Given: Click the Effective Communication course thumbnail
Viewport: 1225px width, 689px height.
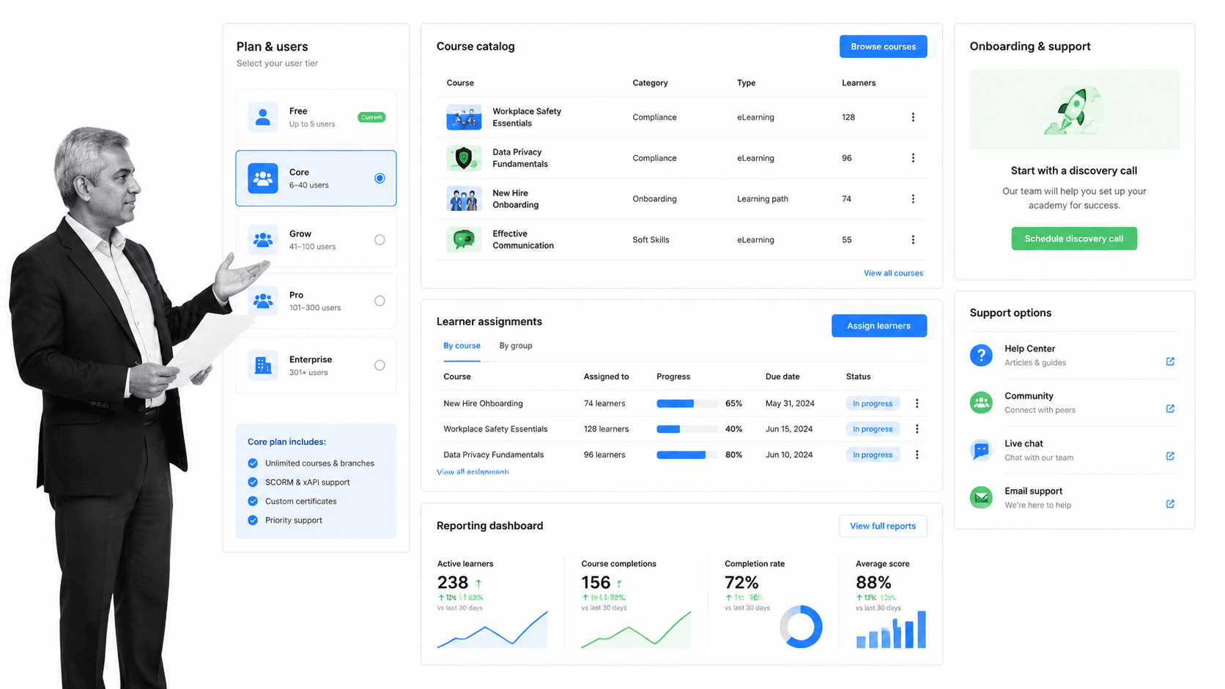Looking at the screenshot, I should click(x=464, y=239).
